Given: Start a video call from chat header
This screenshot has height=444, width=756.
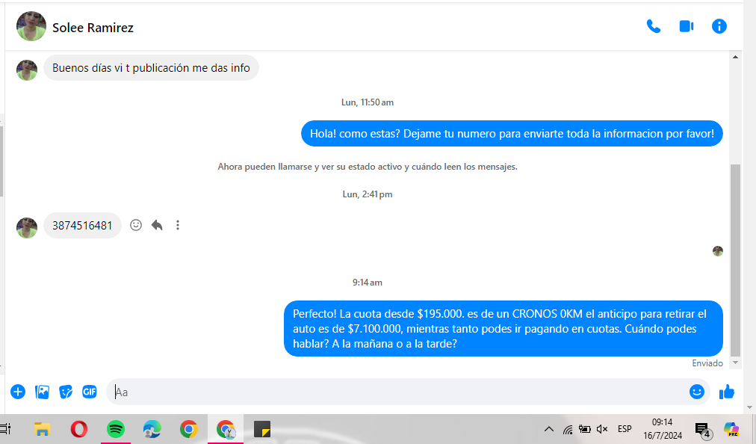Looking at the screenshot, I should (x=686, y=27).
